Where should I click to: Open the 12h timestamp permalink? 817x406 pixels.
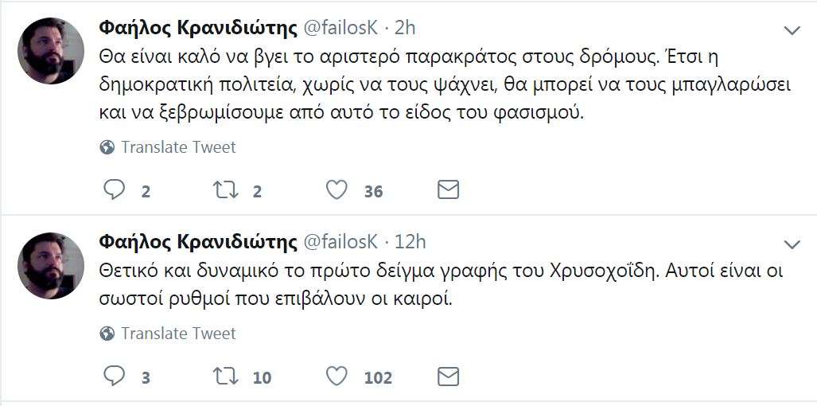pyautogui.click(x=410, y=241)
